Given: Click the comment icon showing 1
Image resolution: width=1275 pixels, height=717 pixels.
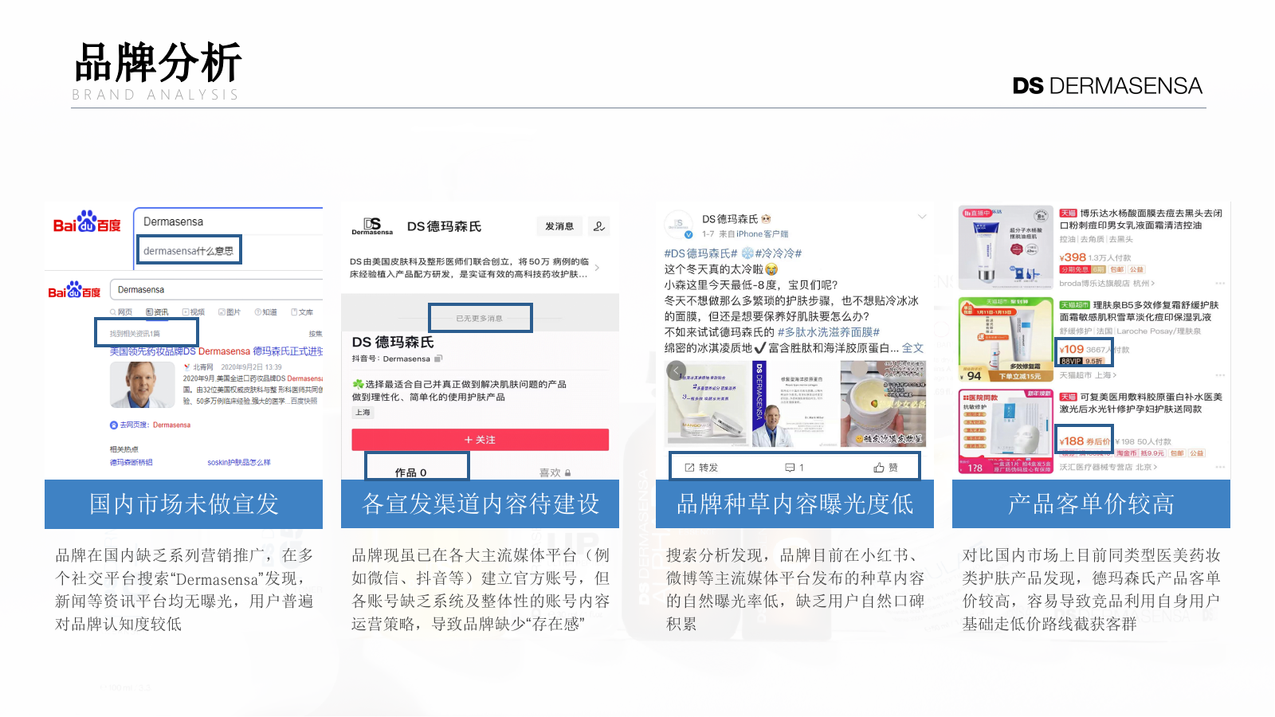Looking at the screenshot, I should click(790, 468).
